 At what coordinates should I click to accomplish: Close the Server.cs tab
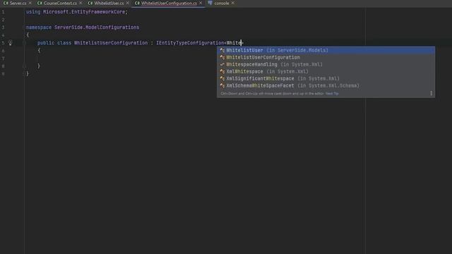pyautogui.click(x=30, y=3)
